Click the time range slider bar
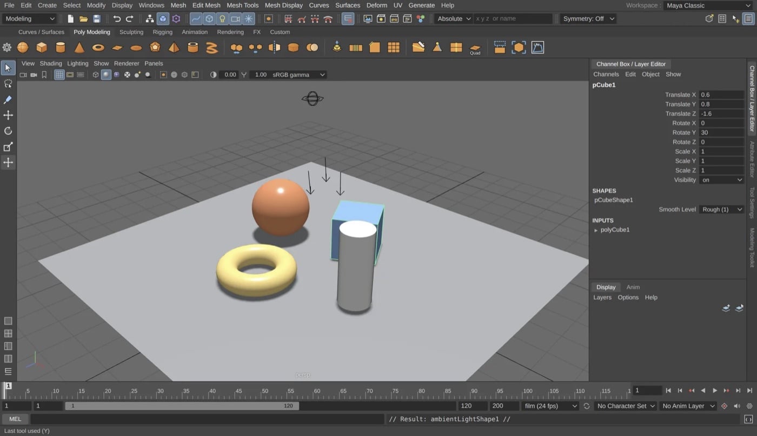Screen dimensions: 757x436 coord(182,406)
